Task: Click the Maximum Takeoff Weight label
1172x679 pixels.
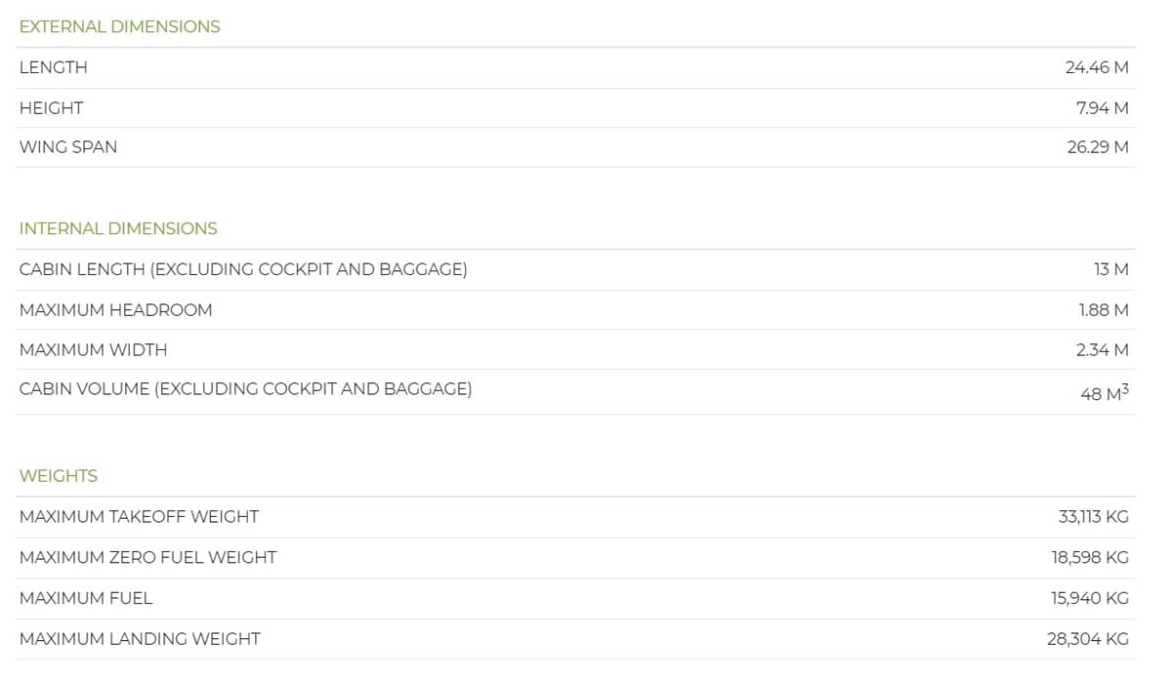Action: [139, 517]
